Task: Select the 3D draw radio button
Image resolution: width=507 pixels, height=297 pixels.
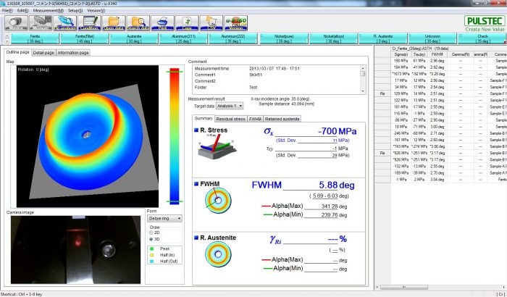Action: (x=151, y=240)
